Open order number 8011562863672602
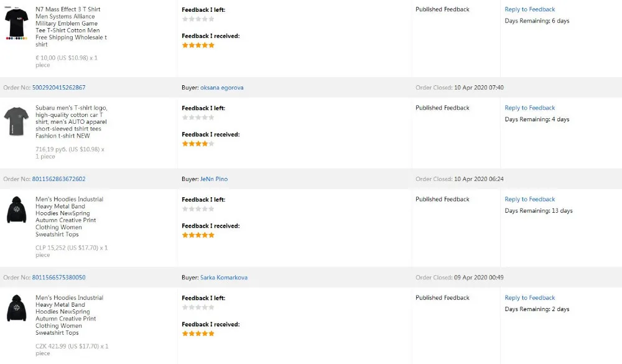The width and height of the screenshot is (622, 364). [58, 179]
